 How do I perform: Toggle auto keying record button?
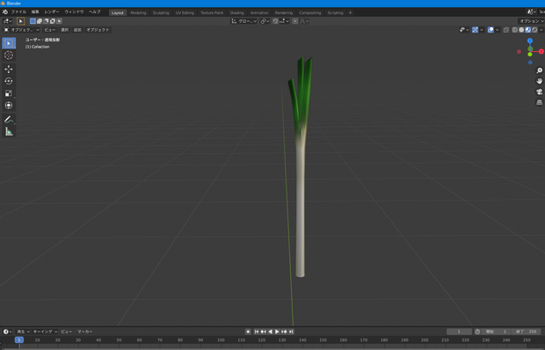tap(248, 332)
